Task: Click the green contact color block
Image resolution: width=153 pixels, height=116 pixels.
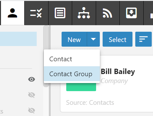Action: click(81, 87)
